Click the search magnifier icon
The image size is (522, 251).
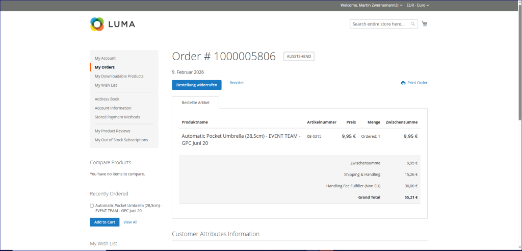coord(413,24)
